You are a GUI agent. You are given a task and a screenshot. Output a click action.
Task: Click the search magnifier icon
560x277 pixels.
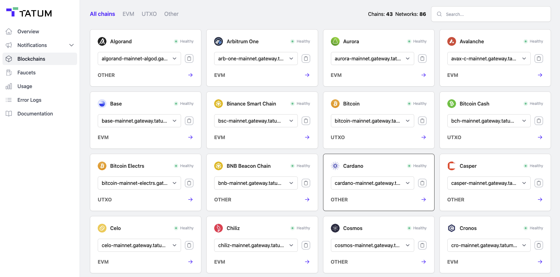439,14
